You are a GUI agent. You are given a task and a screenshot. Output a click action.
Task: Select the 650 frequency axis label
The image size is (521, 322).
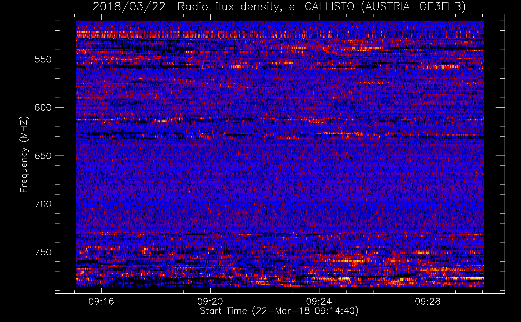point(43,156)
